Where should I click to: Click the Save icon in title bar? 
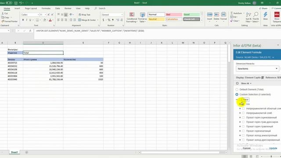click(x=16, y=3)
